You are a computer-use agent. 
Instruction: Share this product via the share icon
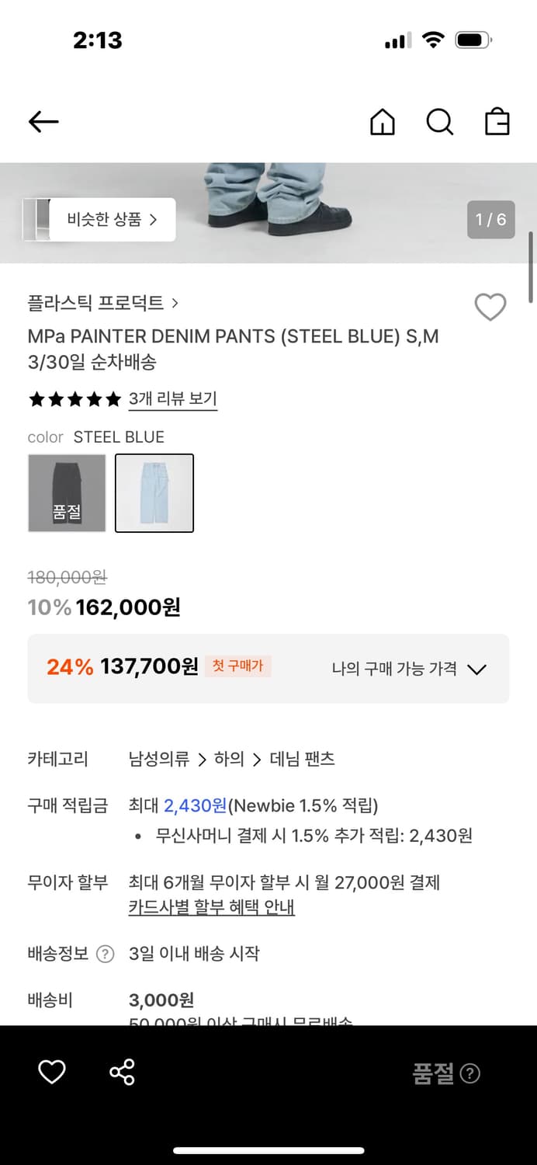(123, 1072)
